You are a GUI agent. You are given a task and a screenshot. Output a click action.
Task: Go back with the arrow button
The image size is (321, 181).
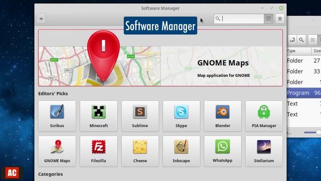pyautogui.click(x=41, y=19)
